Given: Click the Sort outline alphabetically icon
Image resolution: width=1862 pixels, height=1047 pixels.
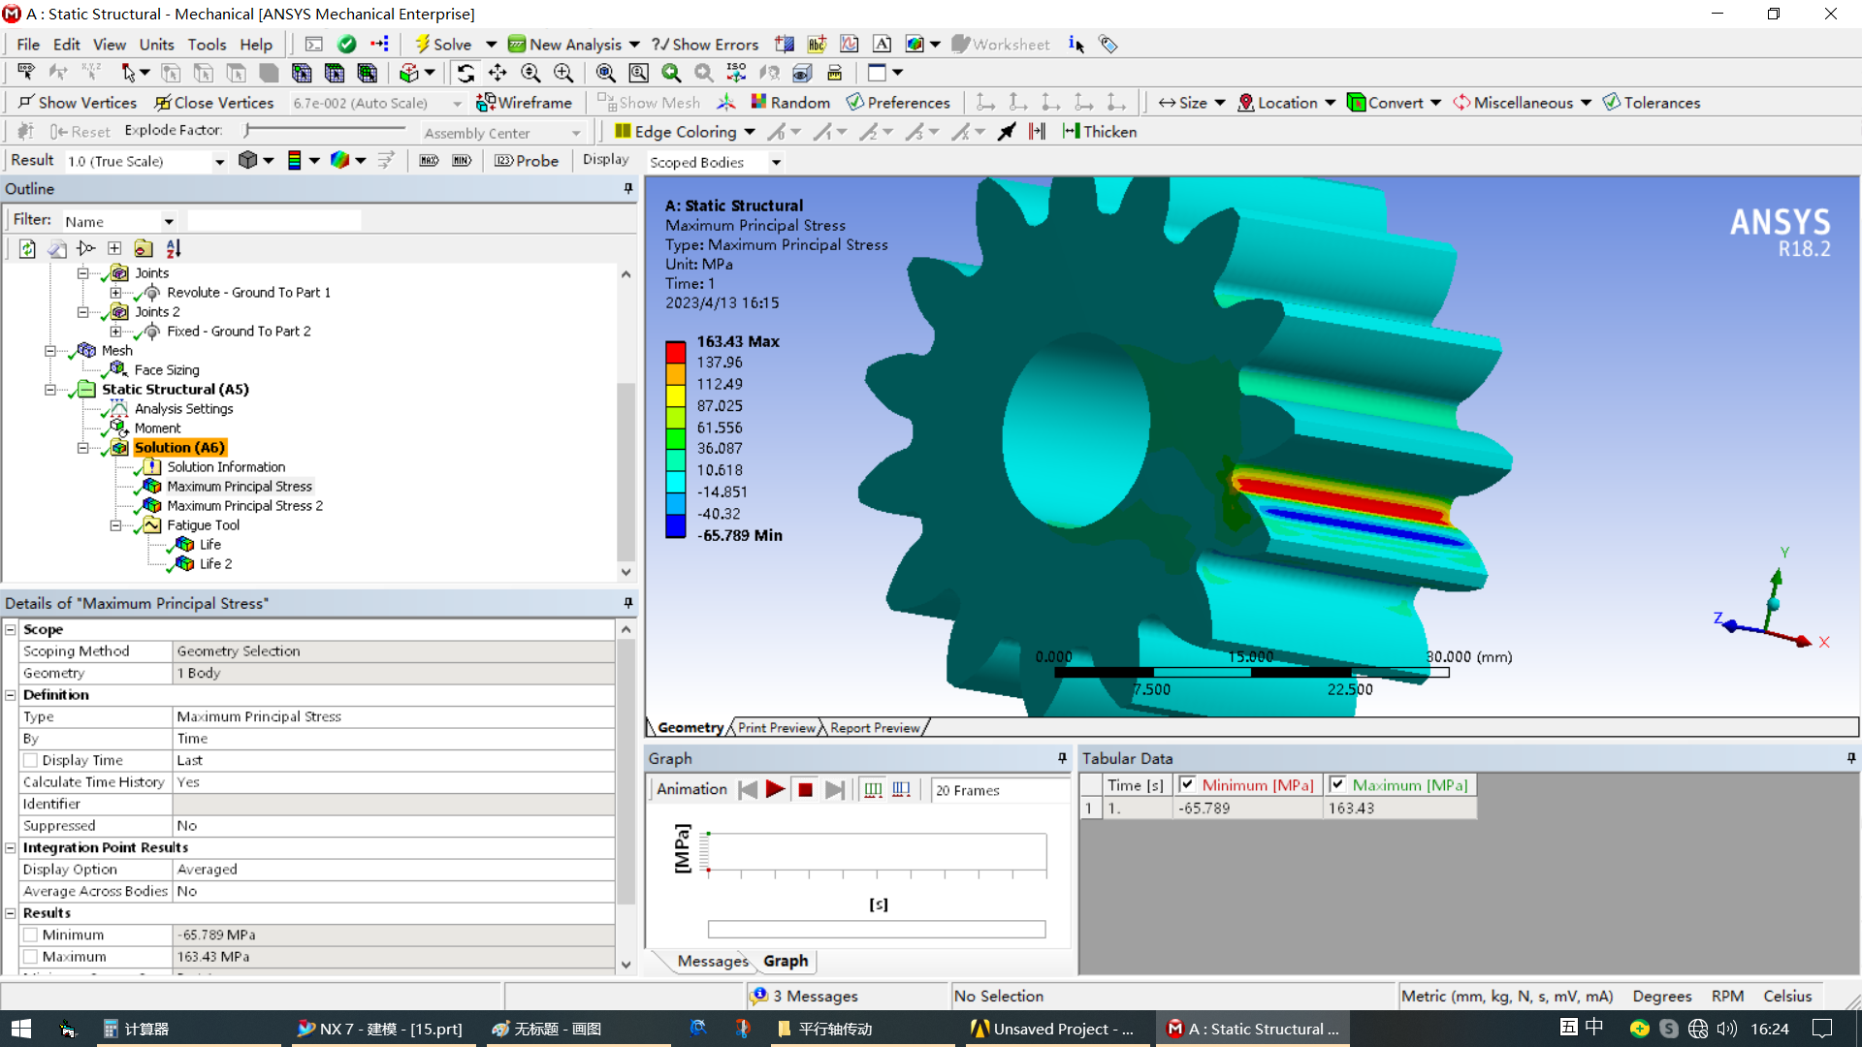Looking at the screenshot, I should pos(174,249).
